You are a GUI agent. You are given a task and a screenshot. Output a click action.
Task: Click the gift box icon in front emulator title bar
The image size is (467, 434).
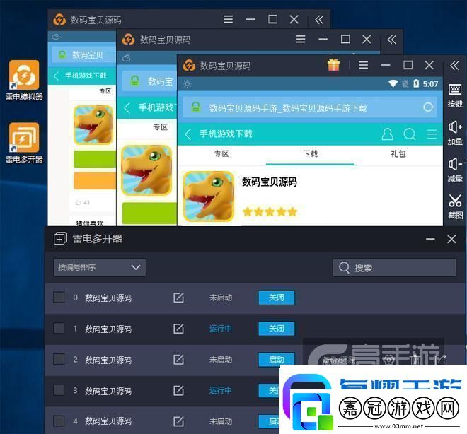(333, 65)
